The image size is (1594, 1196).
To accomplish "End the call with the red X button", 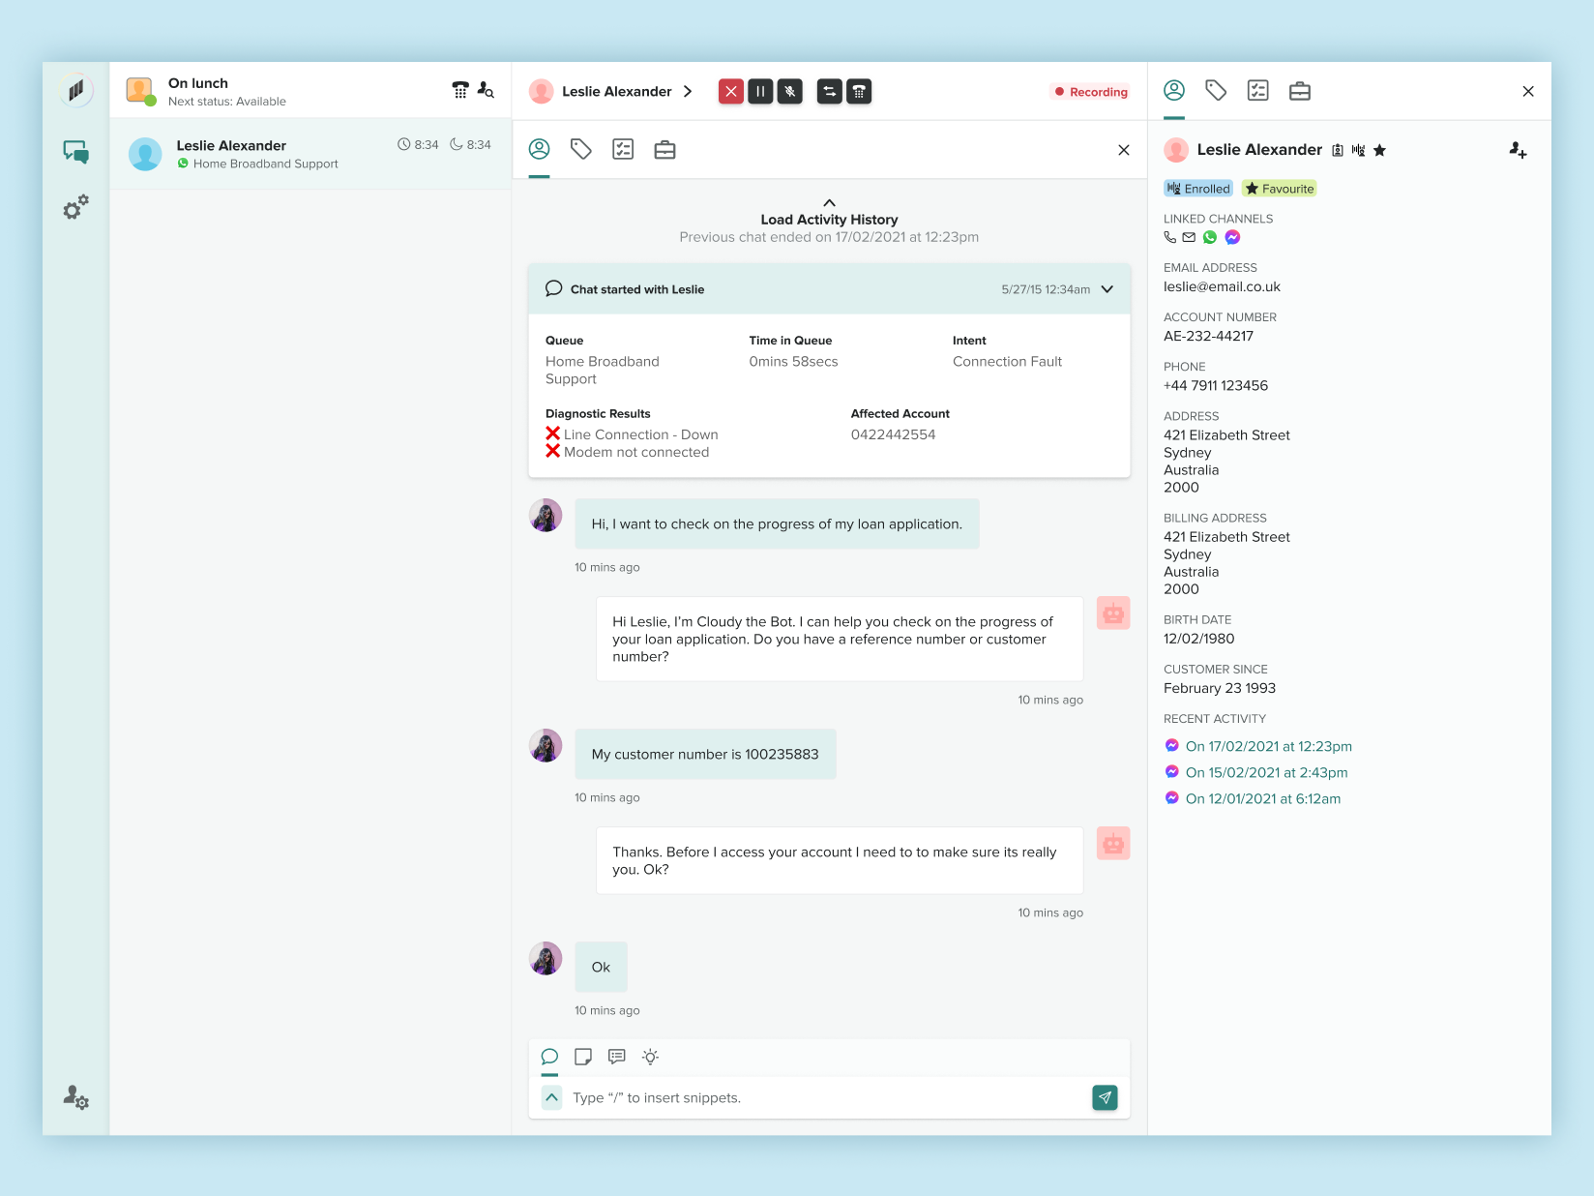I will point(731,92).
